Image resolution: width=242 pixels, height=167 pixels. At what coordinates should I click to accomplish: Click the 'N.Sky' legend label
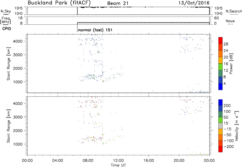point(6,11)
